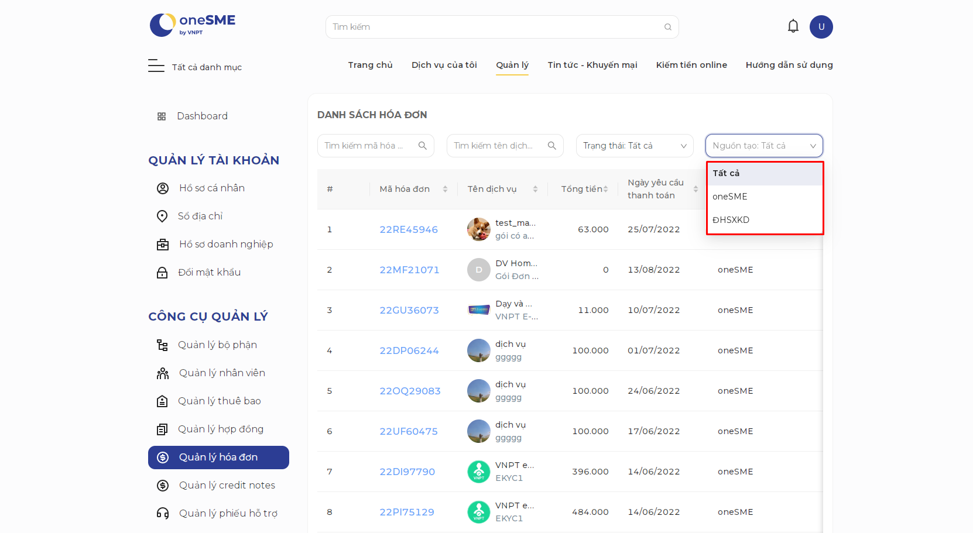
Task: Click the 13/08/2022 date cell
Action: [x=654, y=270]
